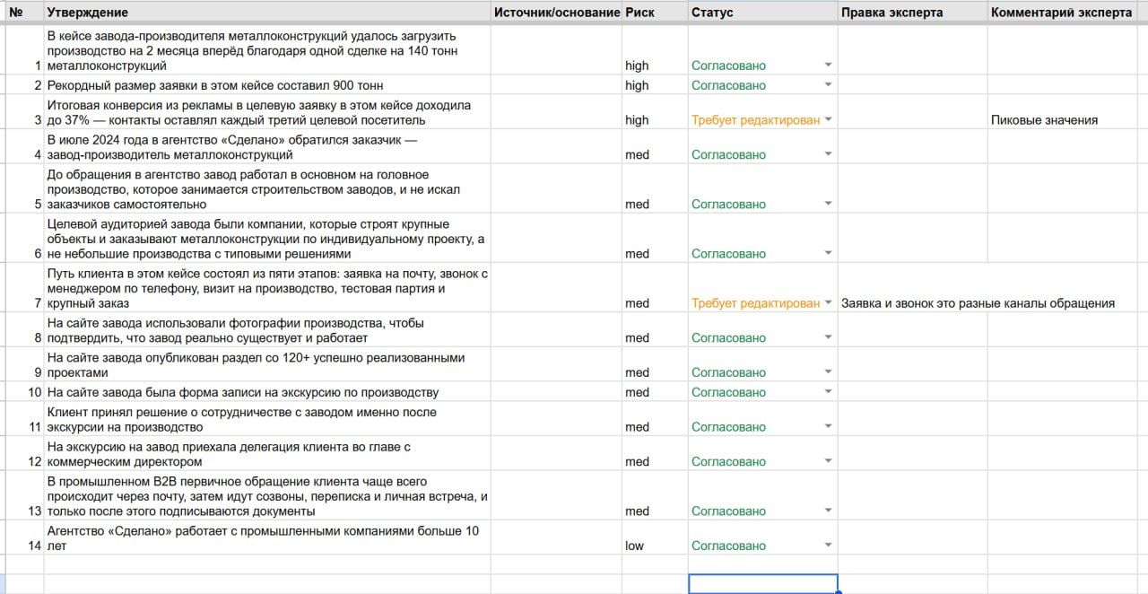The height and width of the screenshot is (594, 1148).
Task: Select the 'med' risk cell in row 10
Action: [655, 392]
